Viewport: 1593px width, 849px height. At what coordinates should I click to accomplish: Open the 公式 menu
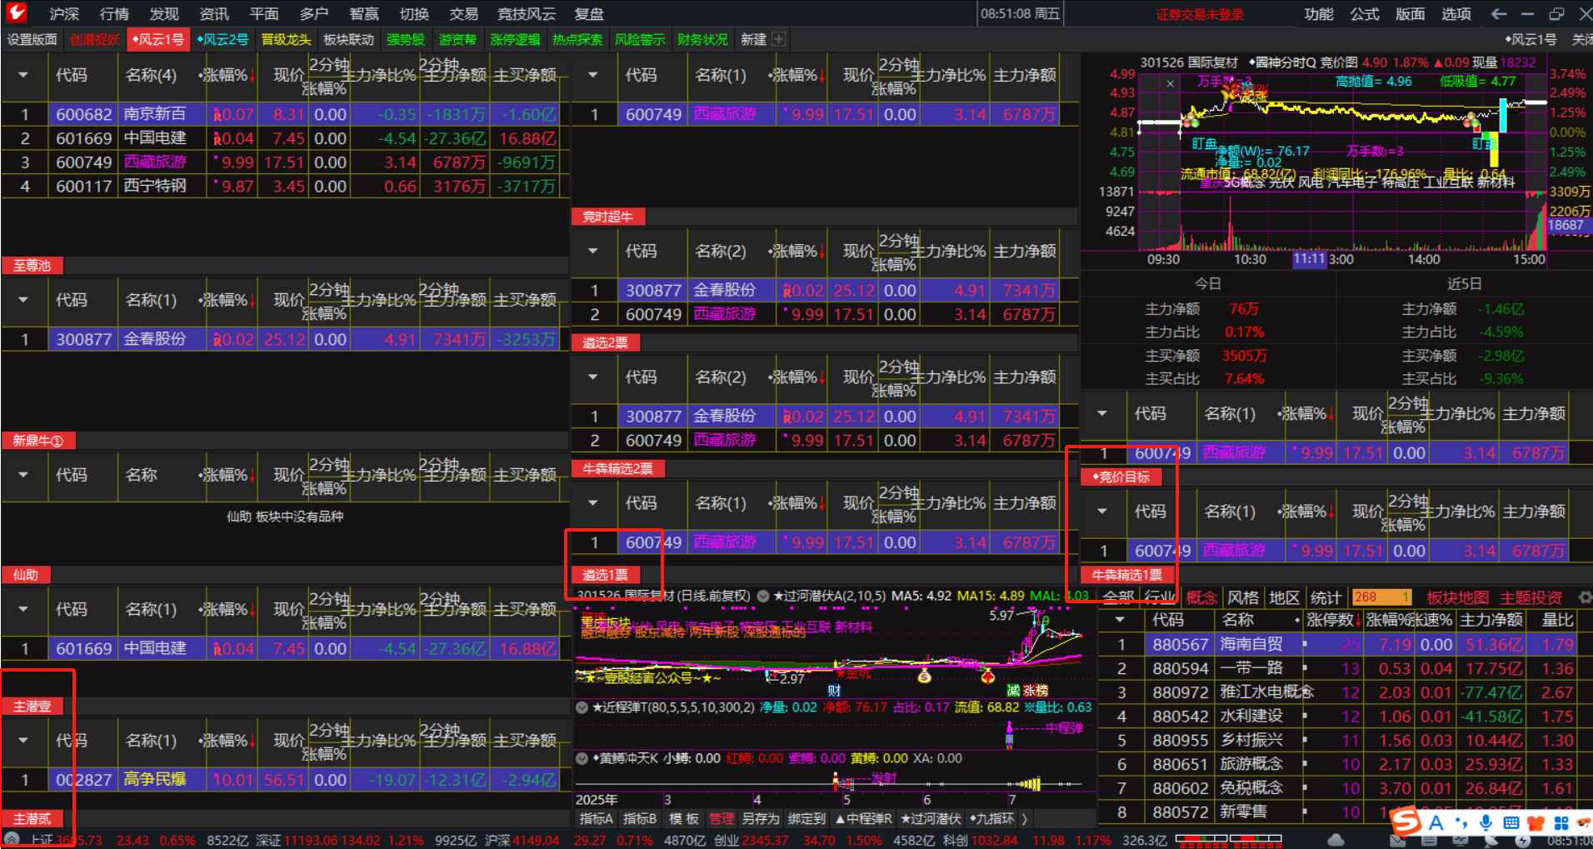click(x=1364, y=14)
